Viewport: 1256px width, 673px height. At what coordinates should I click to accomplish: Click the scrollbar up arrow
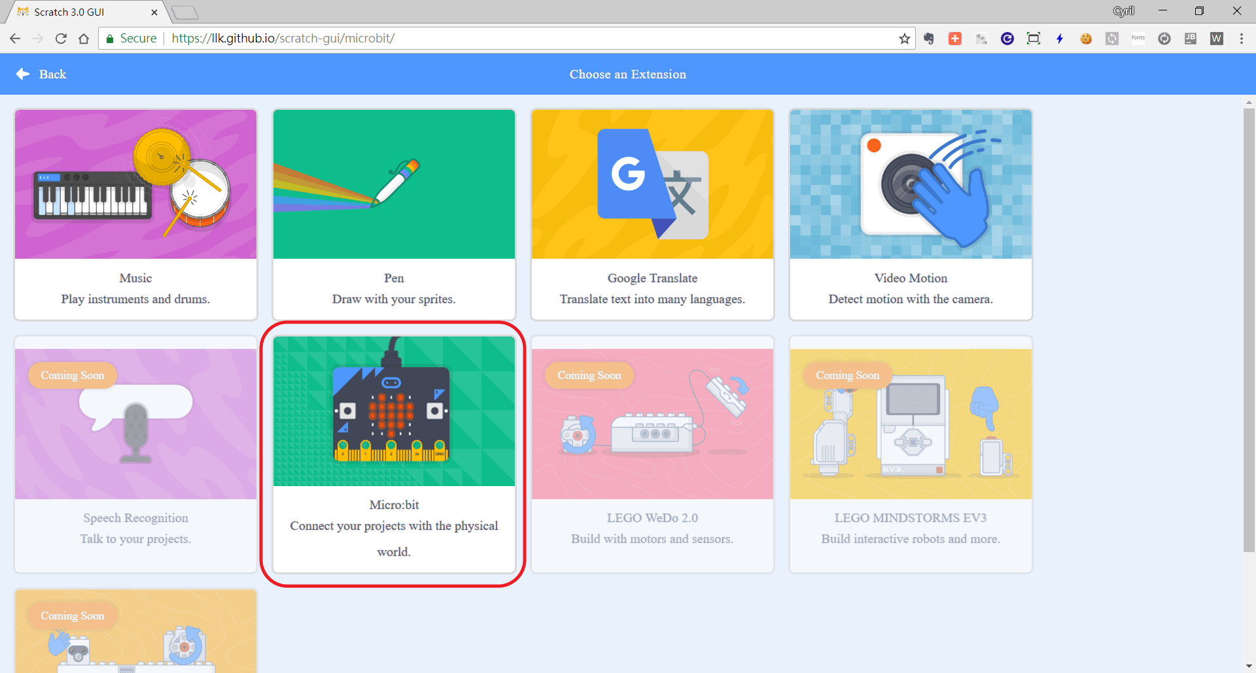point(1249,102)
